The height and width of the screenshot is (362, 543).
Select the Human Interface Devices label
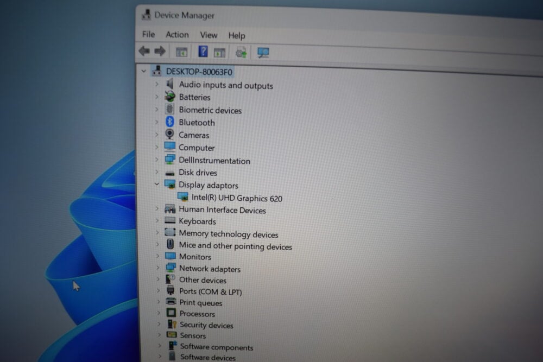click(222, 209)
